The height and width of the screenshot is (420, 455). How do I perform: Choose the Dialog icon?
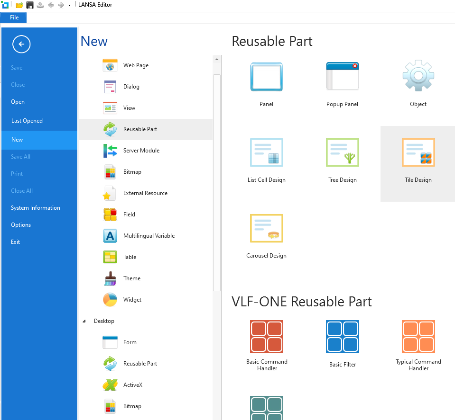110,87
